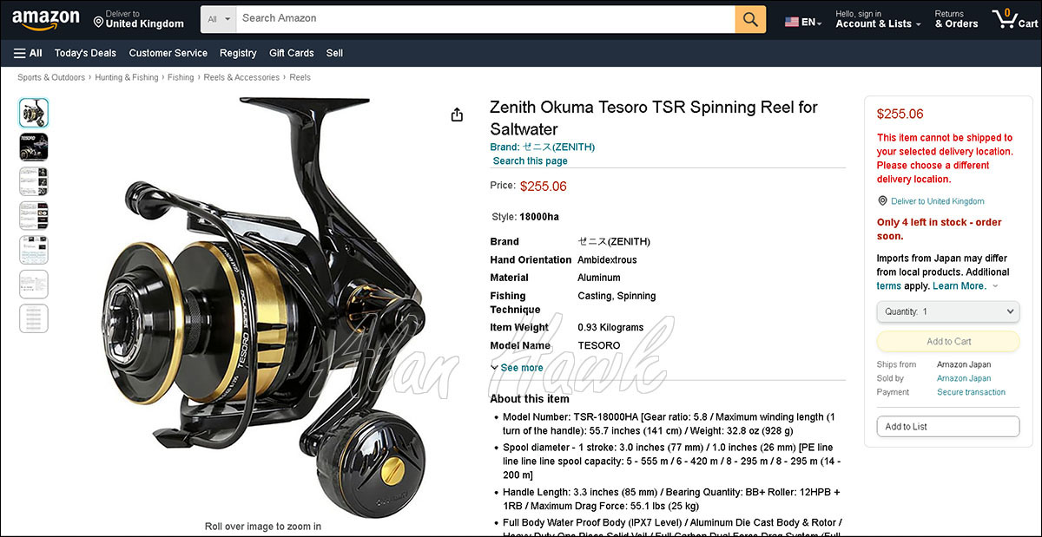Click the share icon beside the product image
The height and width of the screenshot is (537, 1042).
457,115
